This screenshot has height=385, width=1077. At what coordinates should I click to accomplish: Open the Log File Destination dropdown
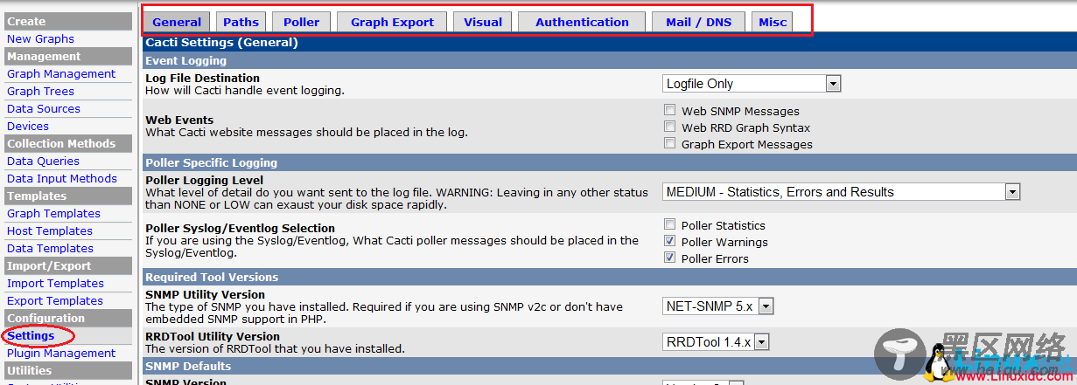pos(752,84)
